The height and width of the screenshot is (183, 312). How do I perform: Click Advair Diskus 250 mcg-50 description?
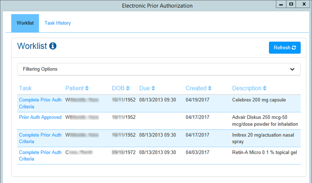(x=265, y=121)
